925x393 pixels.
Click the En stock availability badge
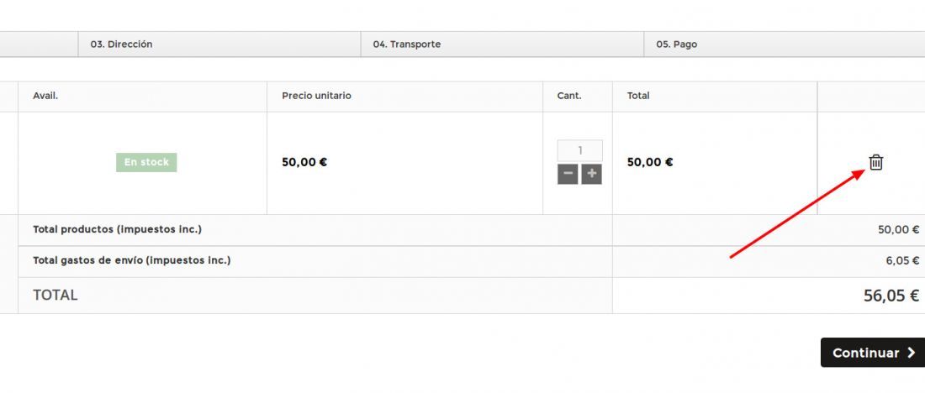[146, 162]
